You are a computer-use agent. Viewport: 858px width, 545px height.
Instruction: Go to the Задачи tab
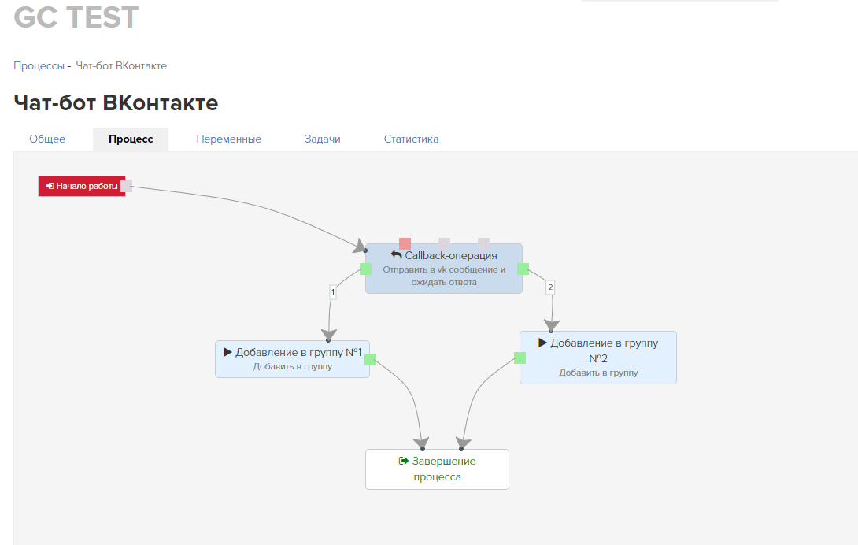click(x=322, y=139)
